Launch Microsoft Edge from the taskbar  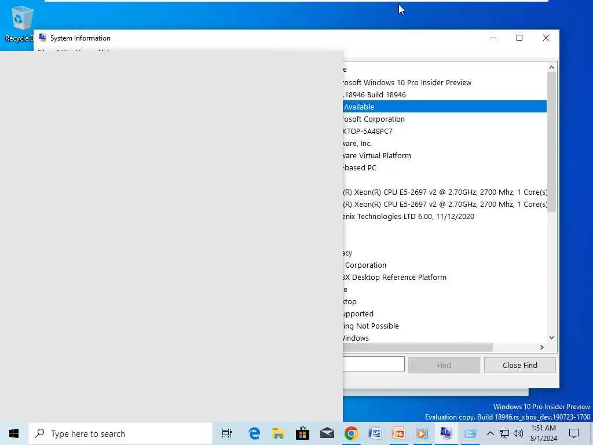point(254,433)
